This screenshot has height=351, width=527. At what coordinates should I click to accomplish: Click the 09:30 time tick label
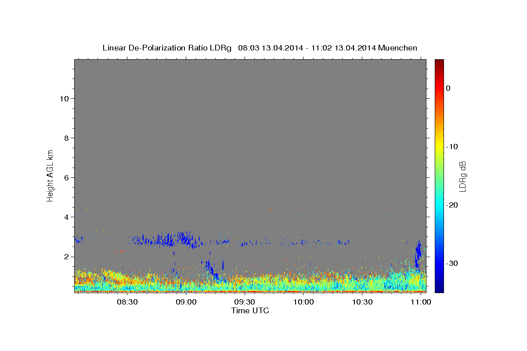coord(245,302)
